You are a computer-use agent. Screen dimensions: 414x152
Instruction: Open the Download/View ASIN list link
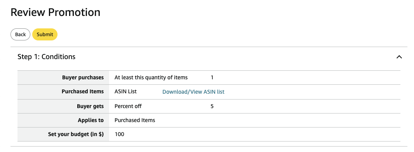click(x=193, y=92)
